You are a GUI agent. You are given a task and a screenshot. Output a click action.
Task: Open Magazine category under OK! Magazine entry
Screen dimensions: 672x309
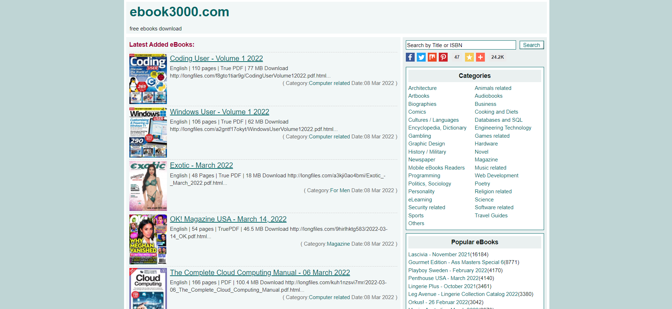tap(338, 244)
